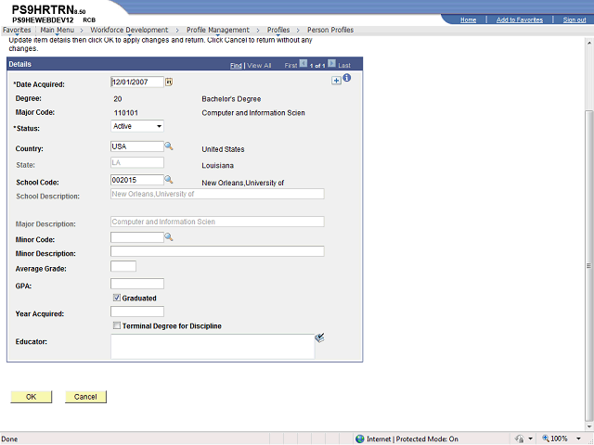This screenshot has height=445, width=594.
Task: Click the Louisiana state description
Action: click(217, 166)
